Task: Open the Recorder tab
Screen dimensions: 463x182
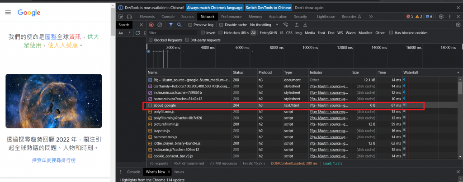Action: 351,17
